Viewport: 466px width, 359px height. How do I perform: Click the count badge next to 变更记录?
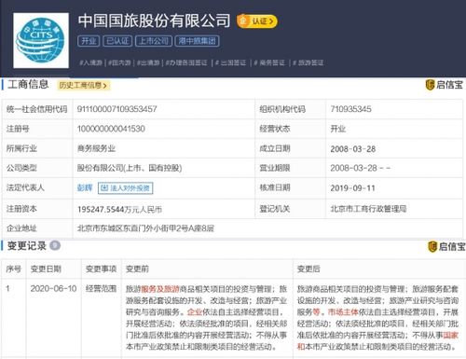[x=55, y=245]
